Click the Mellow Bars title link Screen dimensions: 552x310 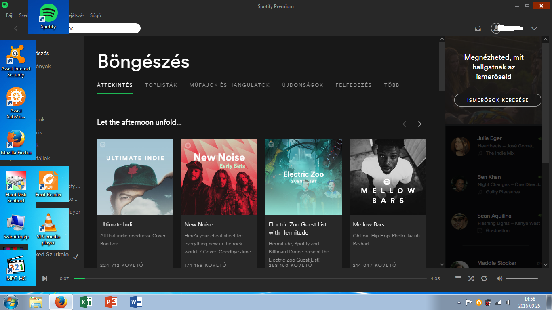click(x=369, y=224)
